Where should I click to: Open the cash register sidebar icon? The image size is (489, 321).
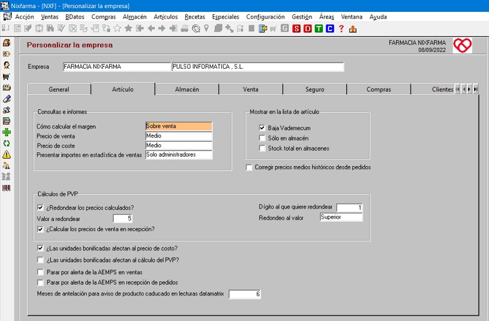coord(6,42)
